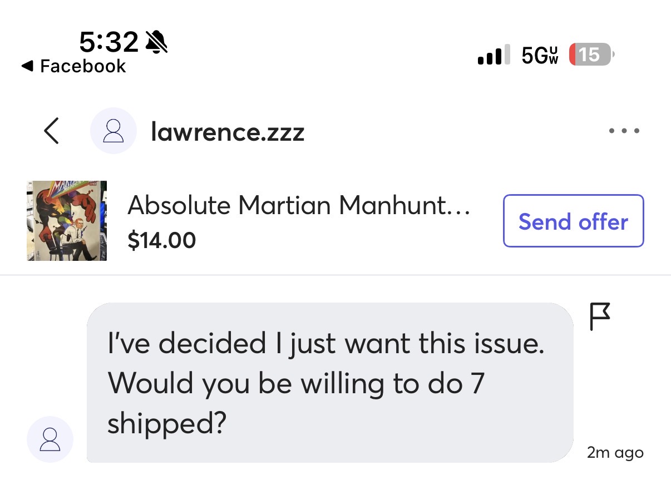Tap the cellular signal bars icon
This screenshot has width=671, height=485.
(x=493, y=55)
